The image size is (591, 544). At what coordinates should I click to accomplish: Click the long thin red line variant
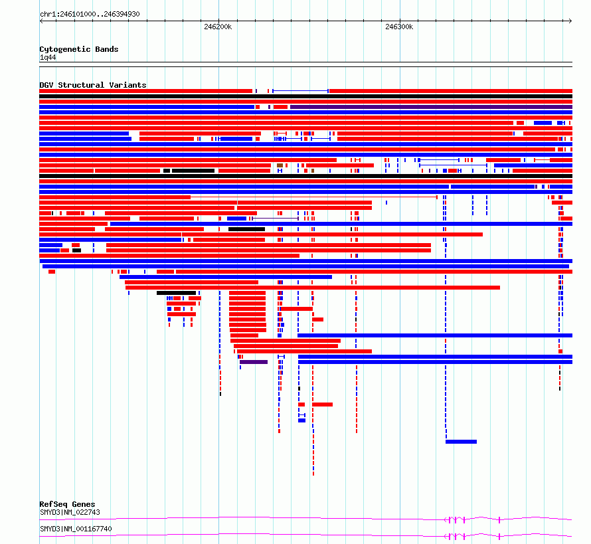313,197
